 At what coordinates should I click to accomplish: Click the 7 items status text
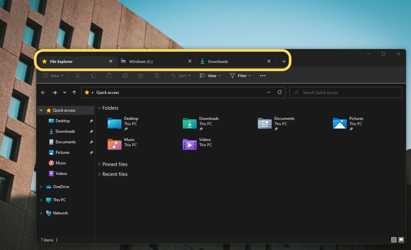[x=47, y=240]
